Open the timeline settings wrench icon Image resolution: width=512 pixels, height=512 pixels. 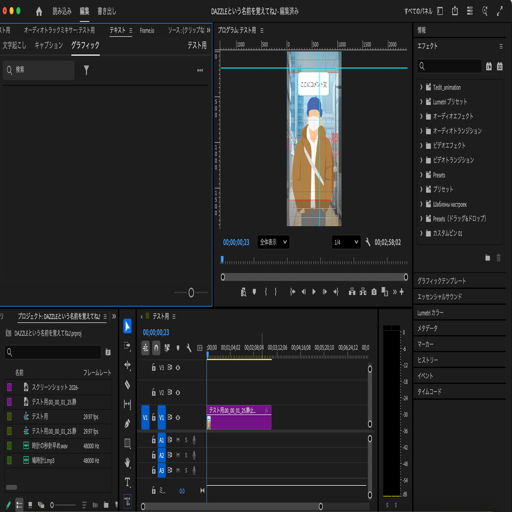click(x=189, y=348)
